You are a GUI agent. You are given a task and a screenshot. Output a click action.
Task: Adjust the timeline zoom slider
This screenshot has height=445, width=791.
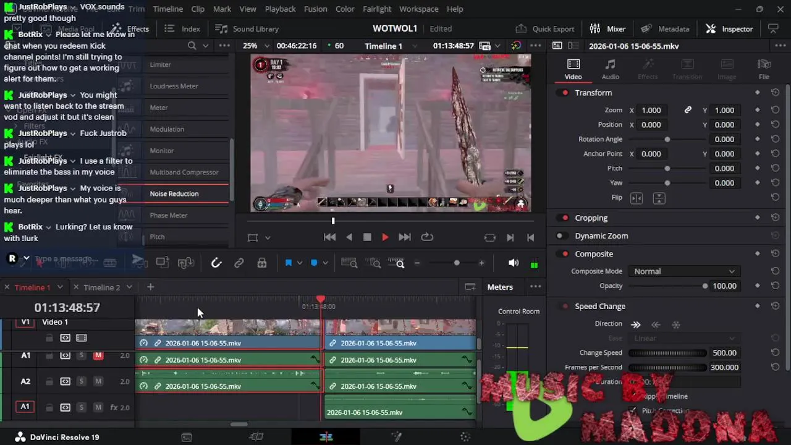pyautogui.click(x=457, y=263)
